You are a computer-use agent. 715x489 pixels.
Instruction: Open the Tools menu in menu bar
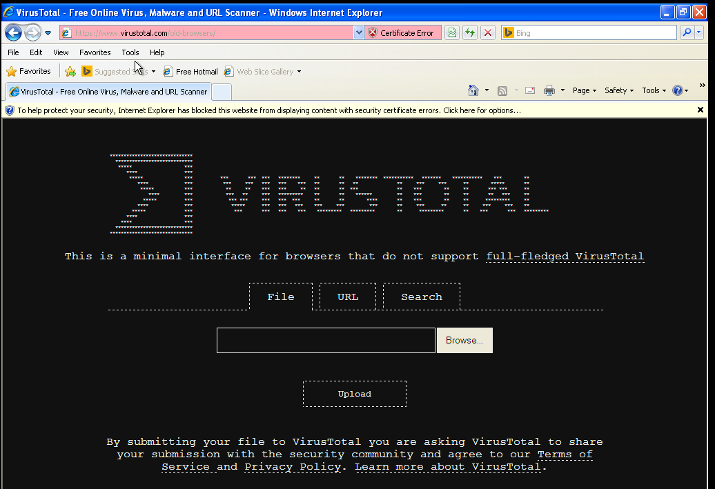[x=130, y=52]
